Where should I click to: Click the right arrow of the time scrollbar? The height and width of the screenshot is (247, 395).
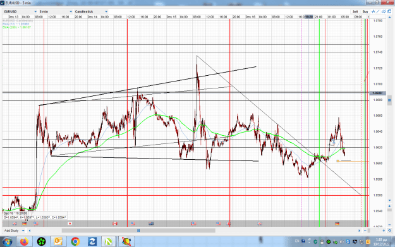point(359,231)
